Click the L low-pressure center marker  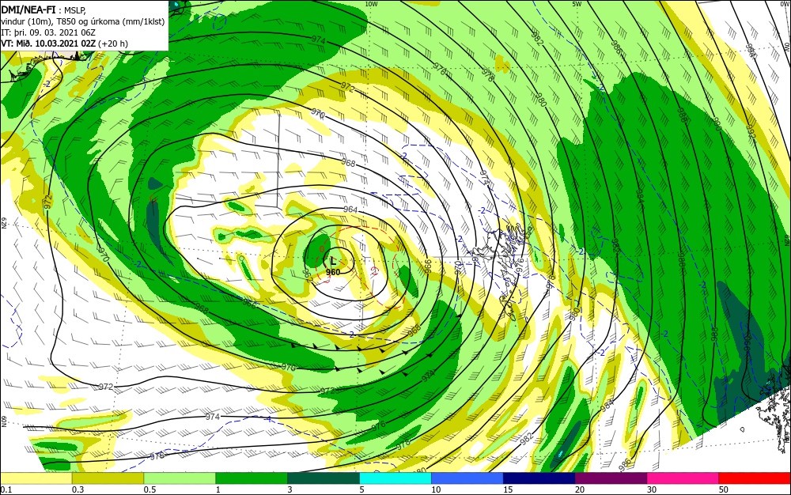click(333, 262)
